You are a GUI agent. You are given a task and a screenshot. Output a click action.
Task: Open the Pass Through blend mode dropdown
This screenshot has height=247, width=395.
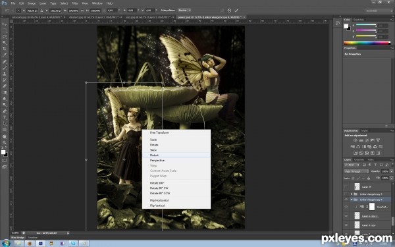click(356, 171)
